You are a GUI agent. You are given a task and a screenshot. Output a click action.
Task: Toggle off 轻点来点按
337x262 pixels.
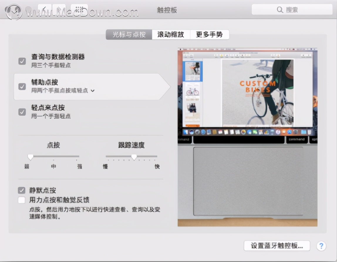pyautogui.click(x=22, y=112)
